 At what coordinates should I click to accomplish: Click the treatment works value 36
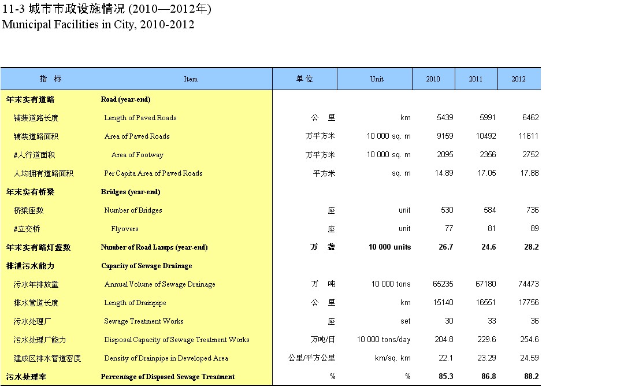(x=534, y=321)
